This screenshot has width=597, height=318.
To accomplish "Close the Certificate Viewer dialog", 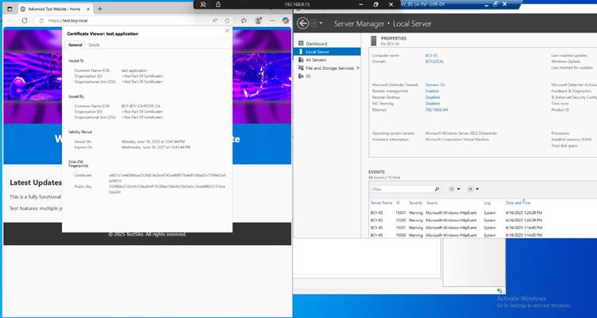I will point(227,30).
